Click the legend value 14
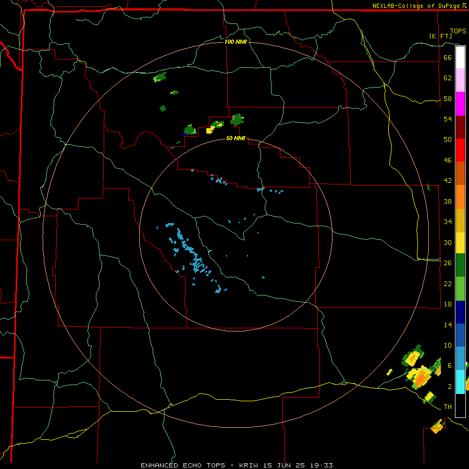This screenshot has width=469, height=469. coord(448,325)
